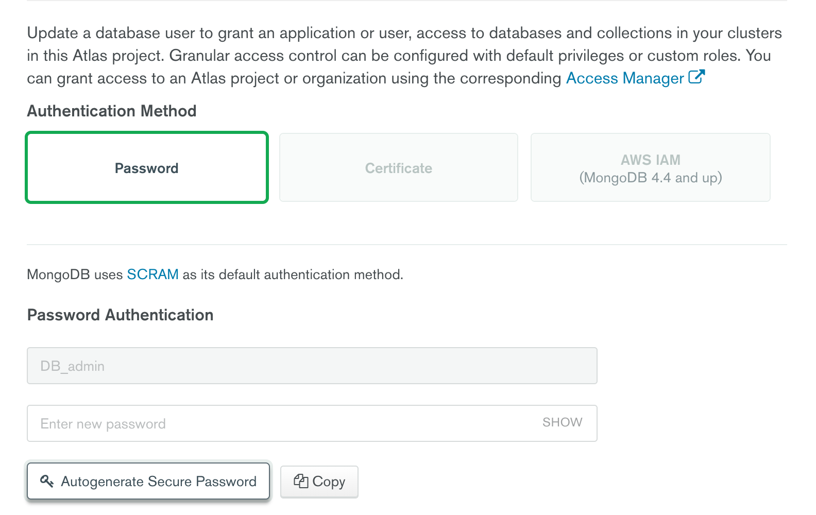
Task: Click the Copy button
Action: (x=319, y=482)
